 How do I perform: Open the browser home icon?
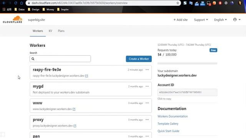pos(22,3)
